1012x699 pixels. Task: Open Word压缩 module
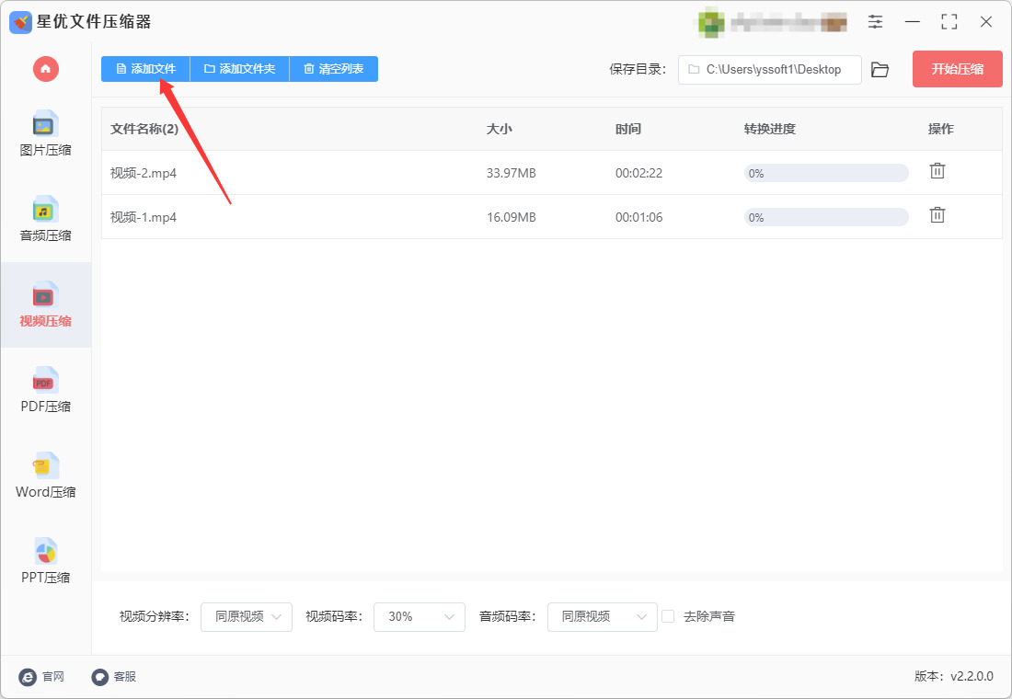click(x=45, y=475)
